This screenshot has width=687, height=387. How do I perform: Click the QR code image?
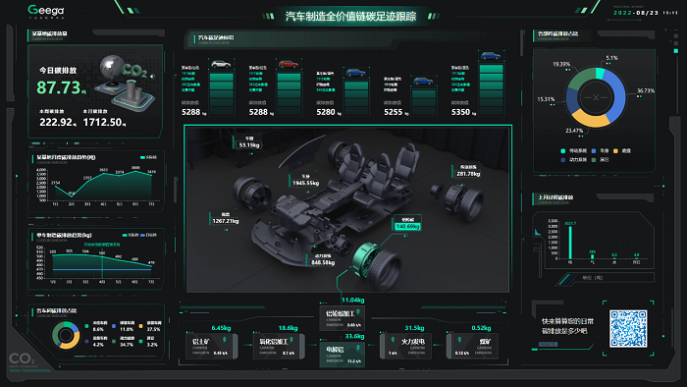[628, 329]
